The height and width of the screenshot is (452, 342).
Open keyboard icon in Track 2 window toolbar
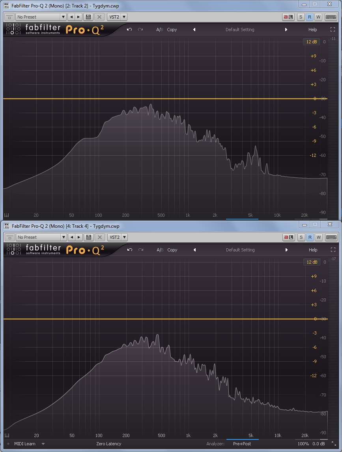pos(331,17)
